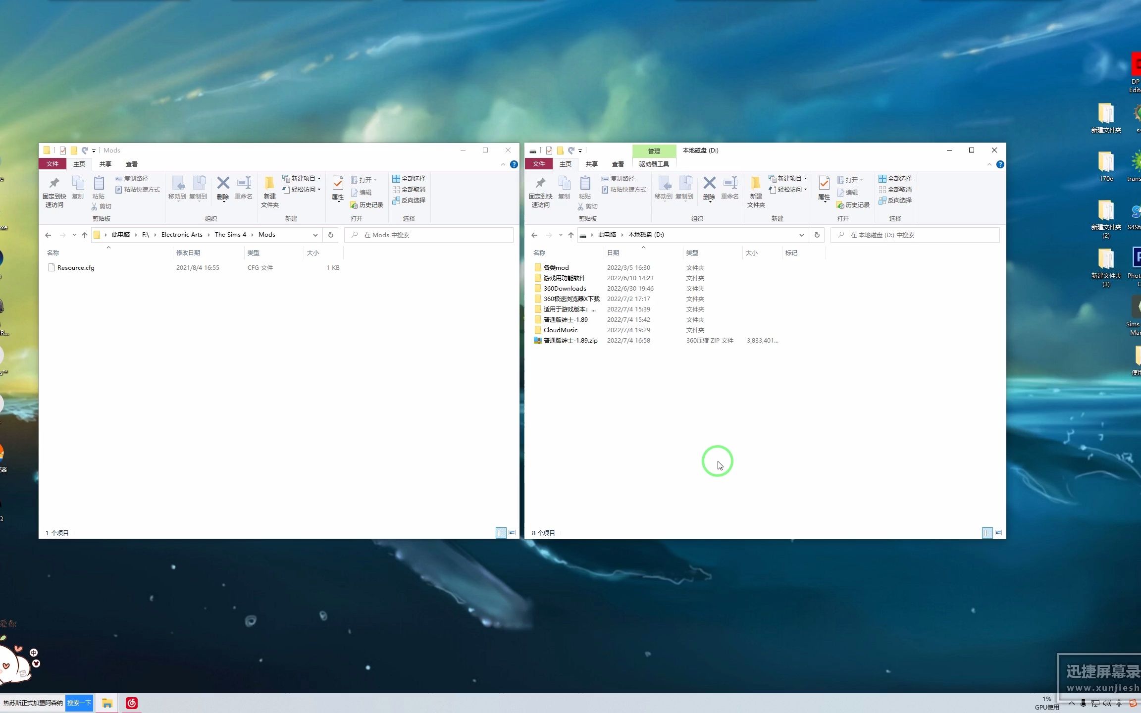Open help icon in Mods window
The height and width of the screenshot is (713, 1141).
pos(514,164)
